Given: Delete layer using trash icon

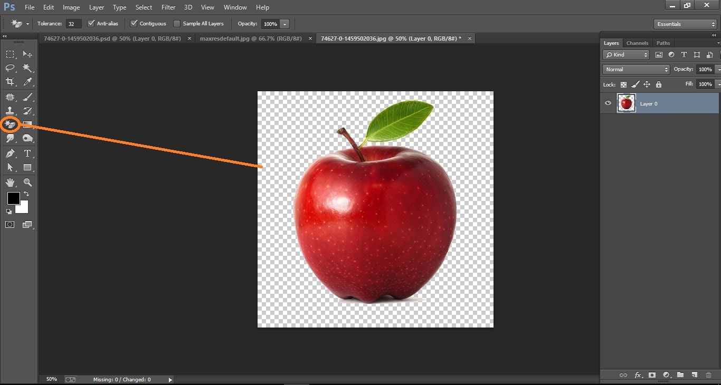Looking at the screenshot, I should (710, 375).
